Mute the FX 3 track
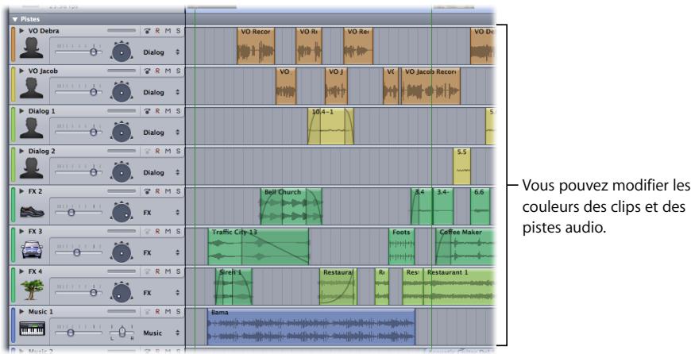Viewport: 691px width, 354px height. click(168, 231)
